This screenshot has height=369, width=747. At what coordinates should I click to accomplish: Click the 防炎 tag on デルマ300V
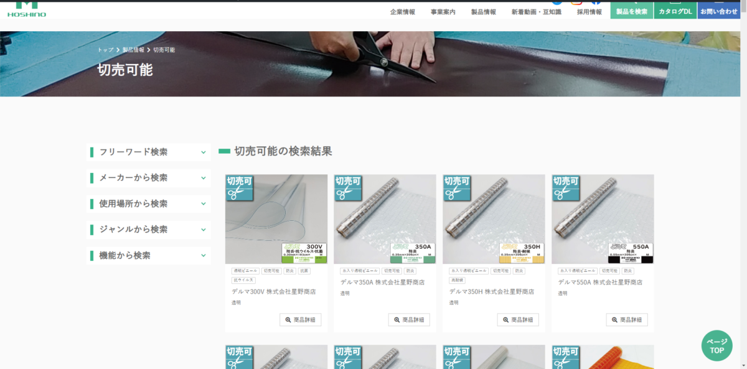pos(290,271)
